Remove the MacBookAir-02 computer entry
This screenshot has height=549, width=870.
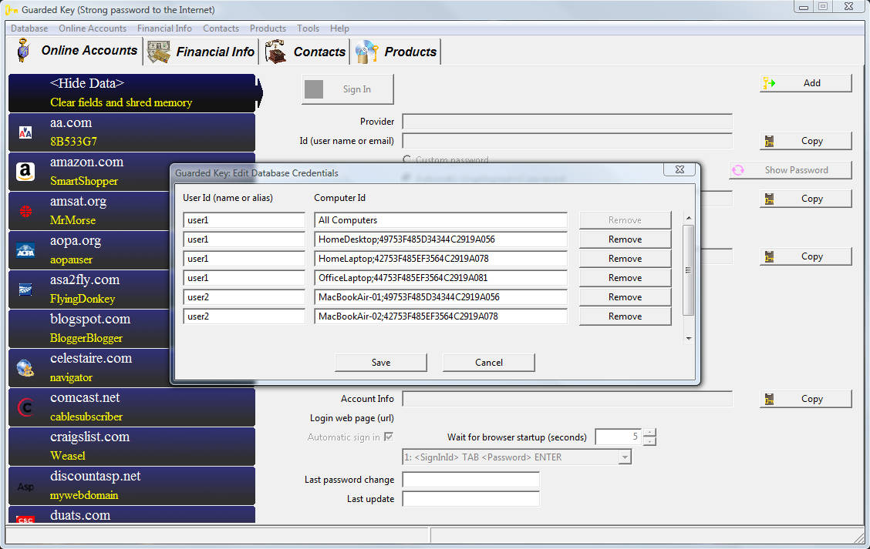625,316
